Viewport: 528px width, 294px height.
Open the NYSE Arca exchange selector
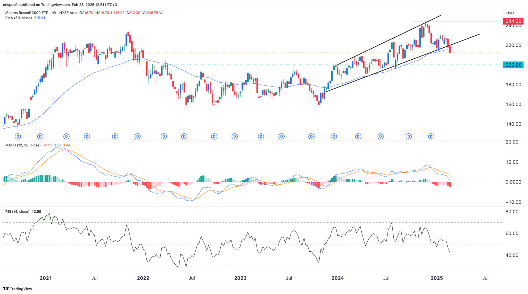(69, 12)
